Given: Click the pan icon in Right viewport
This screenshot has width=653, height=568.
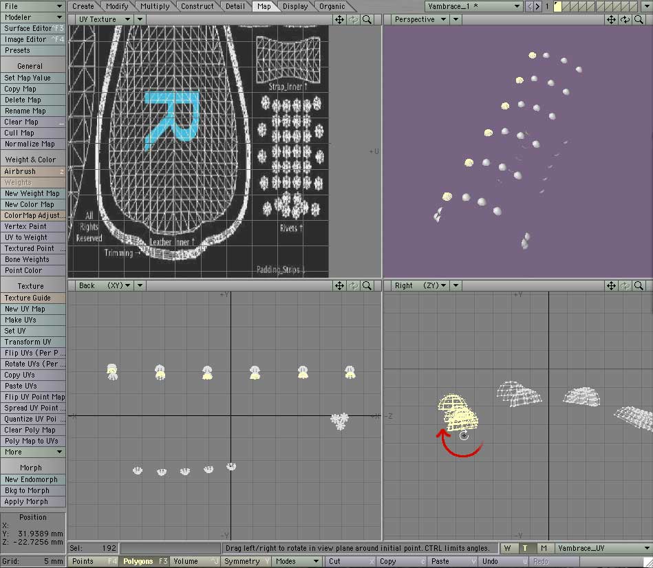Looking at the screenshot, I should click(611, 285).
